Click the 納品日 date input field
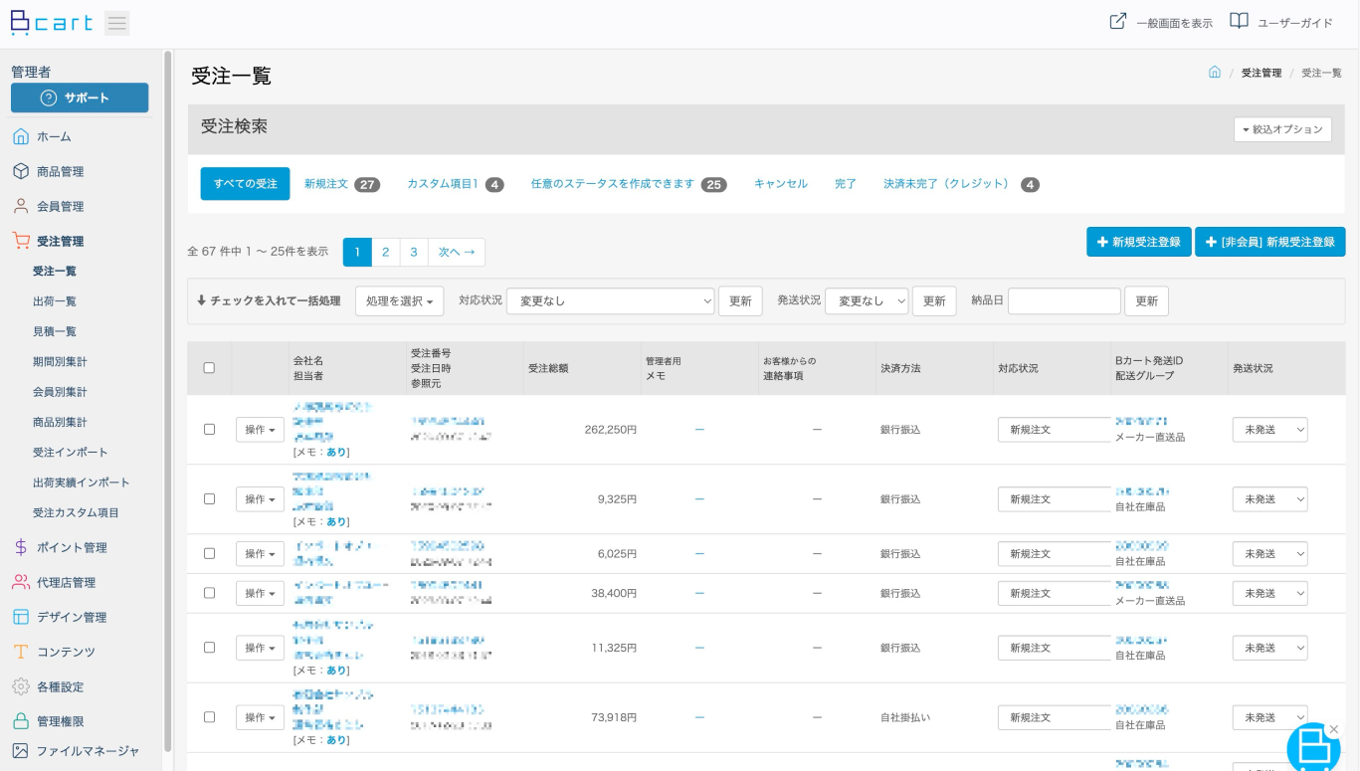The image size is (1360, 771). click(x=1064, y=300)
